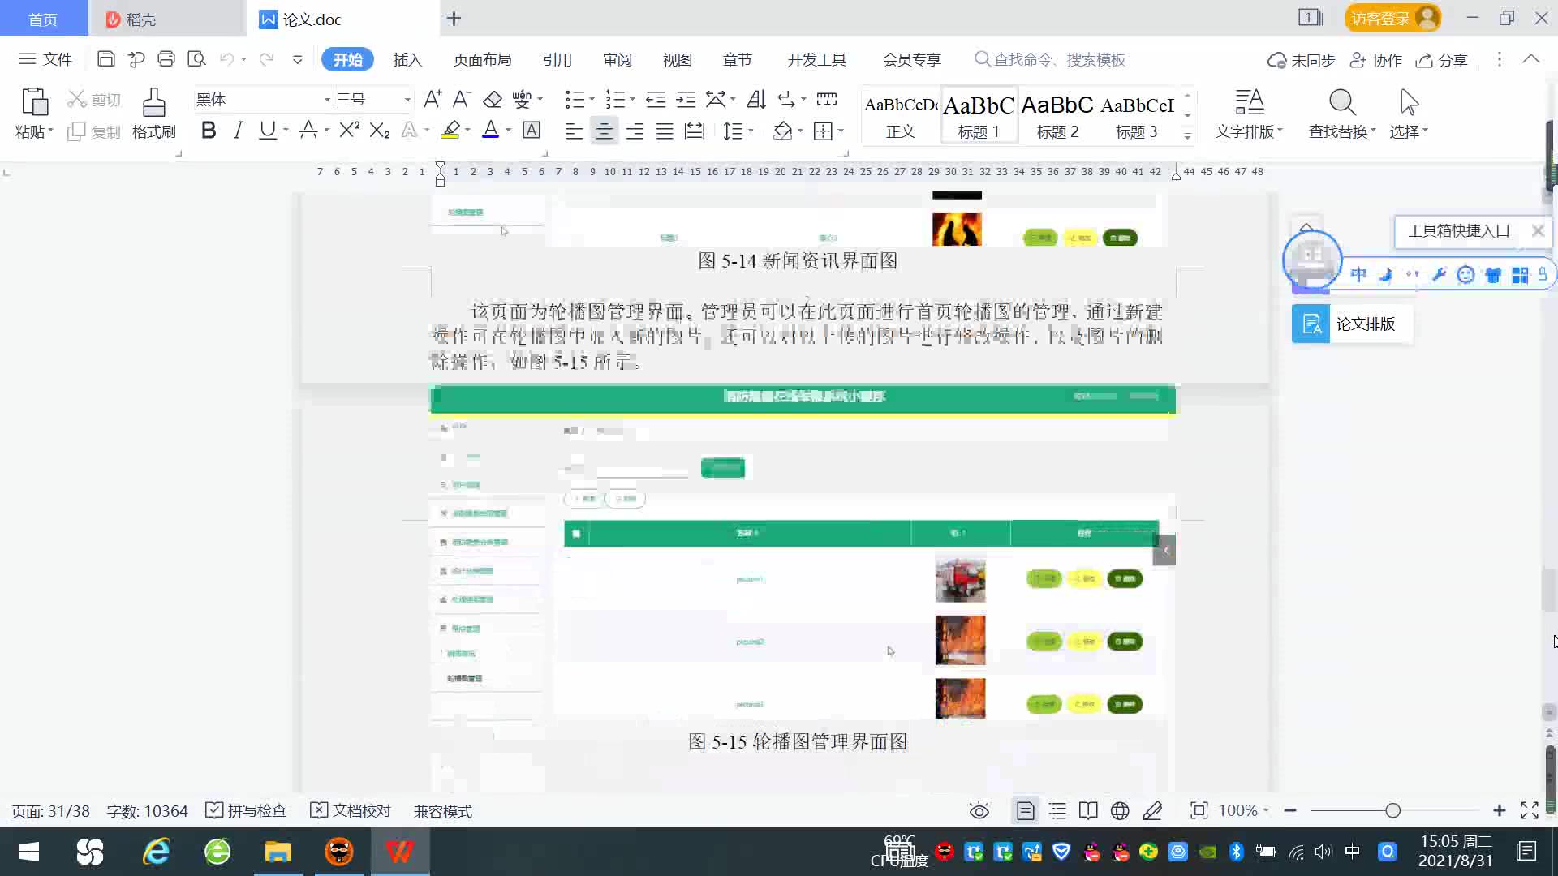Click the 论文排版 button in side panel
Image resolution: width=1558 pixels, height=876 pixels.
point(1351,324)
